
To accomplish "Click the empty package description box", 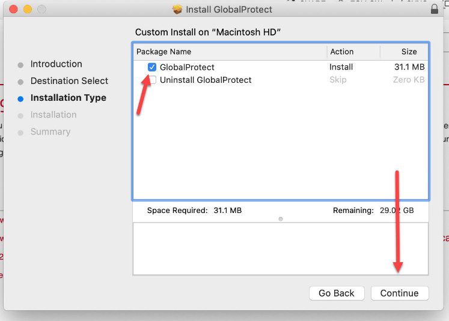I will click(x=281, y=249).
